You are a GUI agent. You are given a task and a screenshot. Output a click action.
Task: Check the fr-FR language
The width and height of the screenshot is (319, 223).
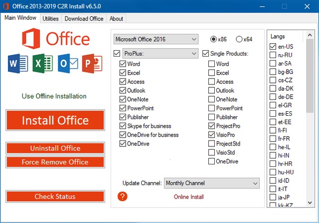click(x=273, y=139)
